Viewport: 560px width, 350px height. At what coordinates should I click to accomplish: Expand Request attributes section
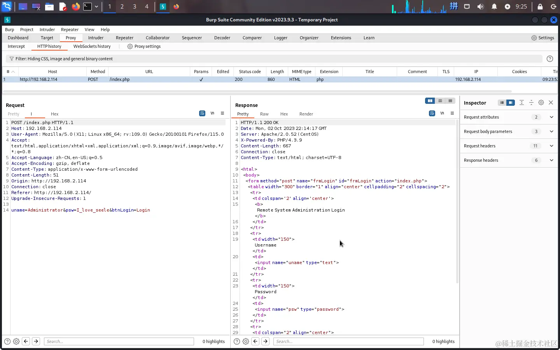click(x=551, y=117)
